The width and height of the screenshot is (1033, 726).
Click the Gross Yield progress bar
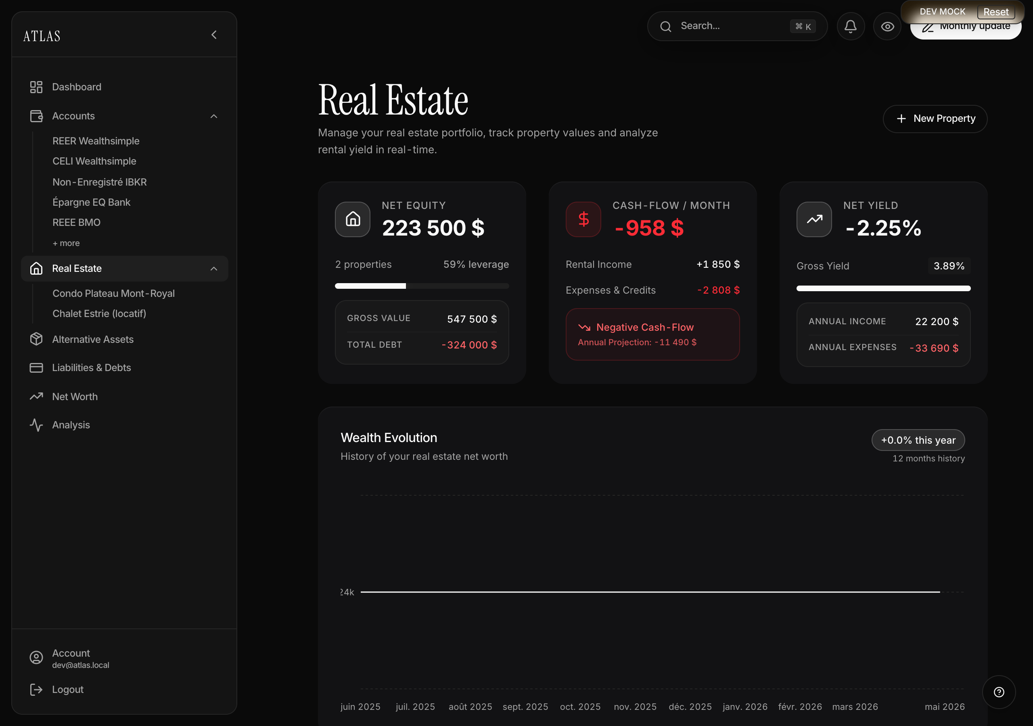[883, 288]
